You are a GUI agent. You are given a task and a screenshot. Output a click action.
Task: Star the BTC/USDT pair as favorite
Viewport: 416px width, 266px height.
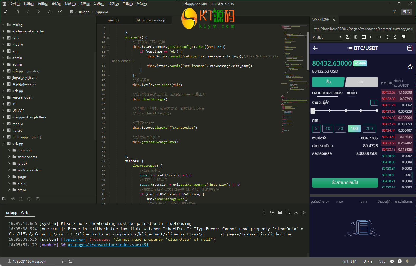[410, 67]
